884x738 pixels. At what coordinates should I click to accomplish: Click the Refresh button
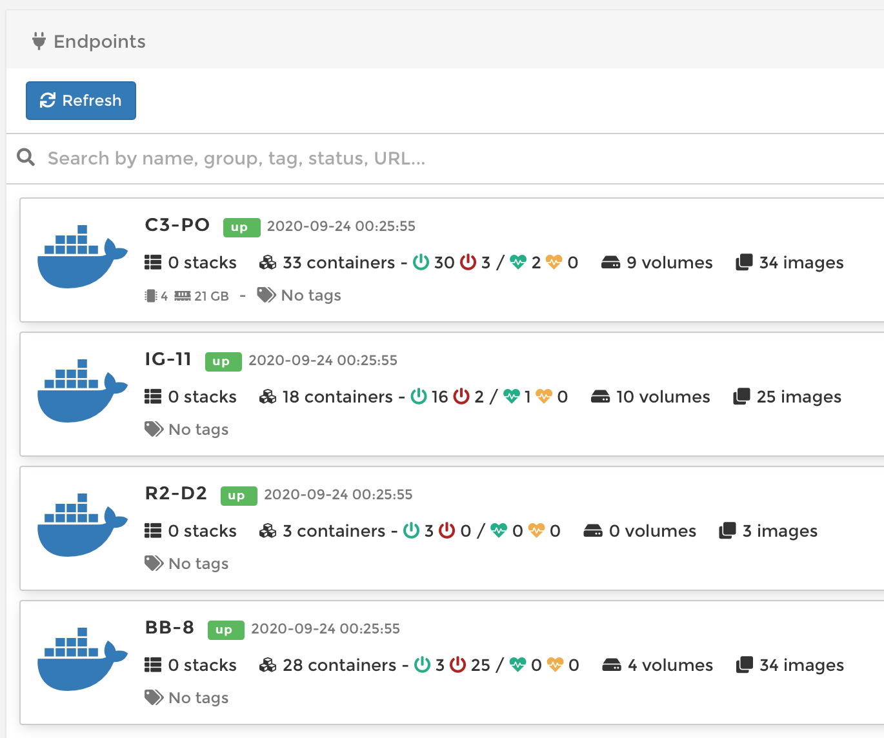point(81,101)
